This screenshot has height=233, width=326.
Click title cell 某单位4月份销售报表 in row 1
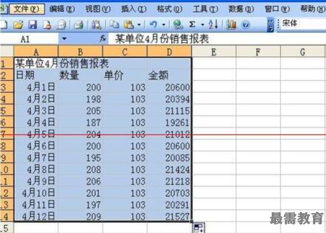[62, 63]
